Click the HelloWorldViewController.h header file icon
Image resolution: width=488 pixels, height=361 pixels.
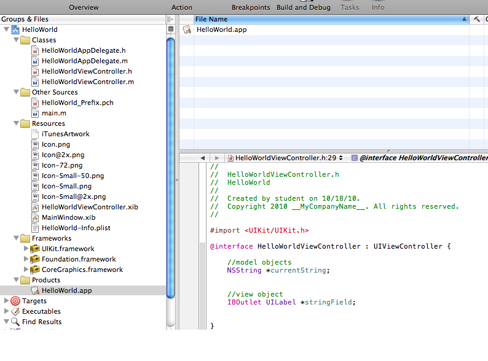(x=36, y=71)
